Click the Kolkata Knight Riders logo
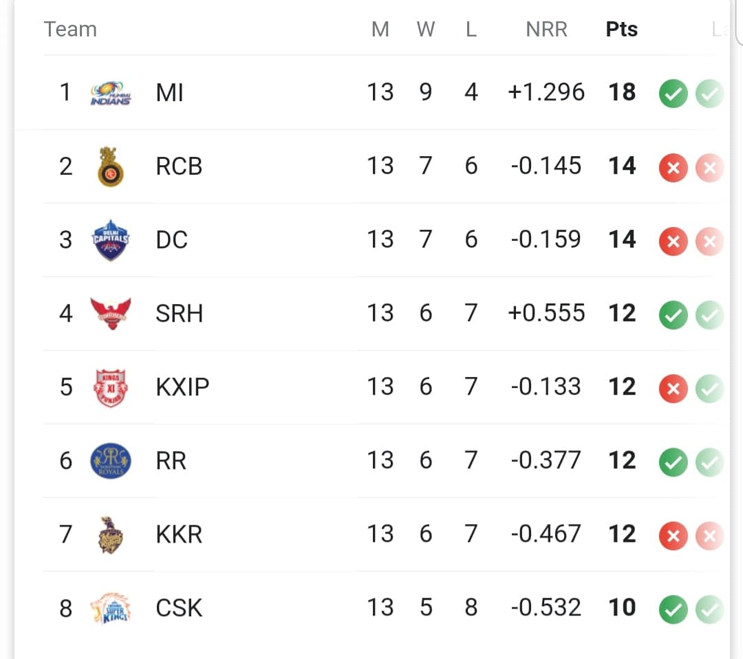The height and width of the screenshot is (659, 743). tap(110, 535)
